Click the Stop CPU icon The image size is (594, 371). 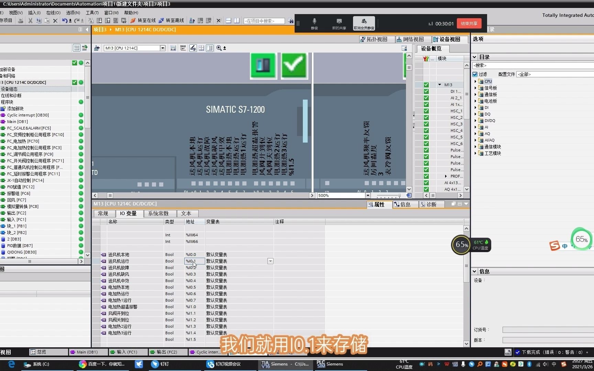coord(209,21)
